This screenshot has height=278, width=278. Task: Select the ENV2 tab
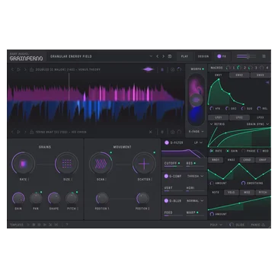239,75
